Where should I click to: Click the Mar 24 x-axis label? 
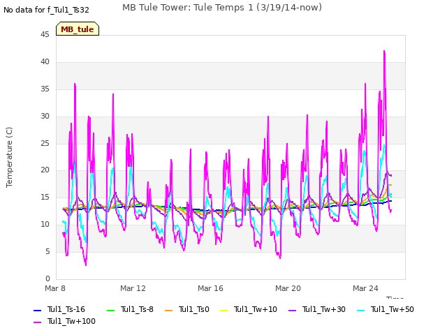(365, 288)
